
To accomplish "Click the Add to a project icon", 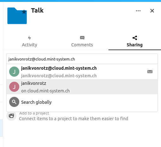I will tap(11, 116).
